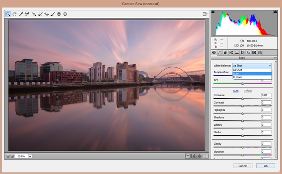Select the Hand tool

(x=15, y=14)
